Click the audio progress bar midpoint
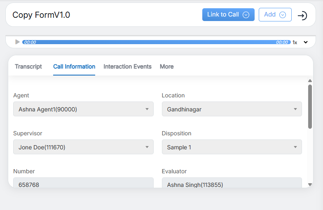 [156, 42]
